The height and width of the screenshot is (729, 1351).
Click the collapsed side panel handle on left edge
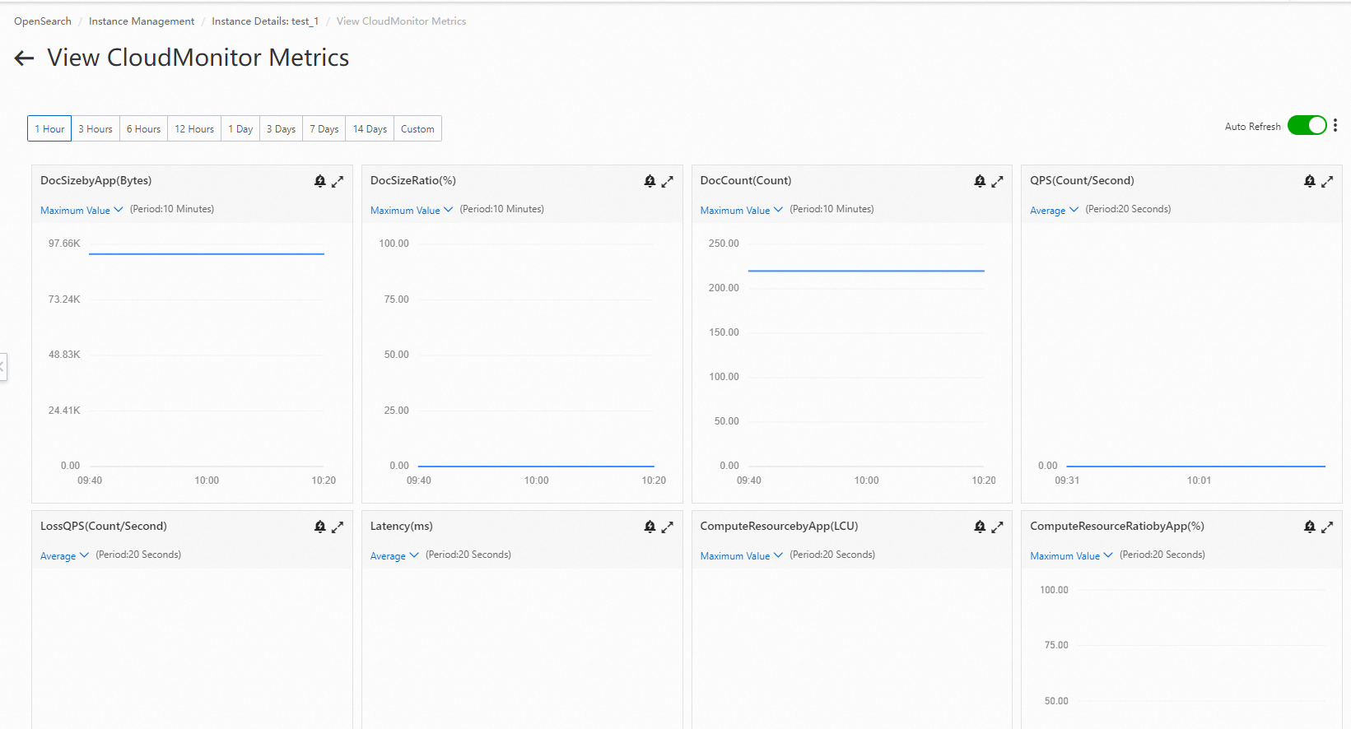tap(3, 366)
